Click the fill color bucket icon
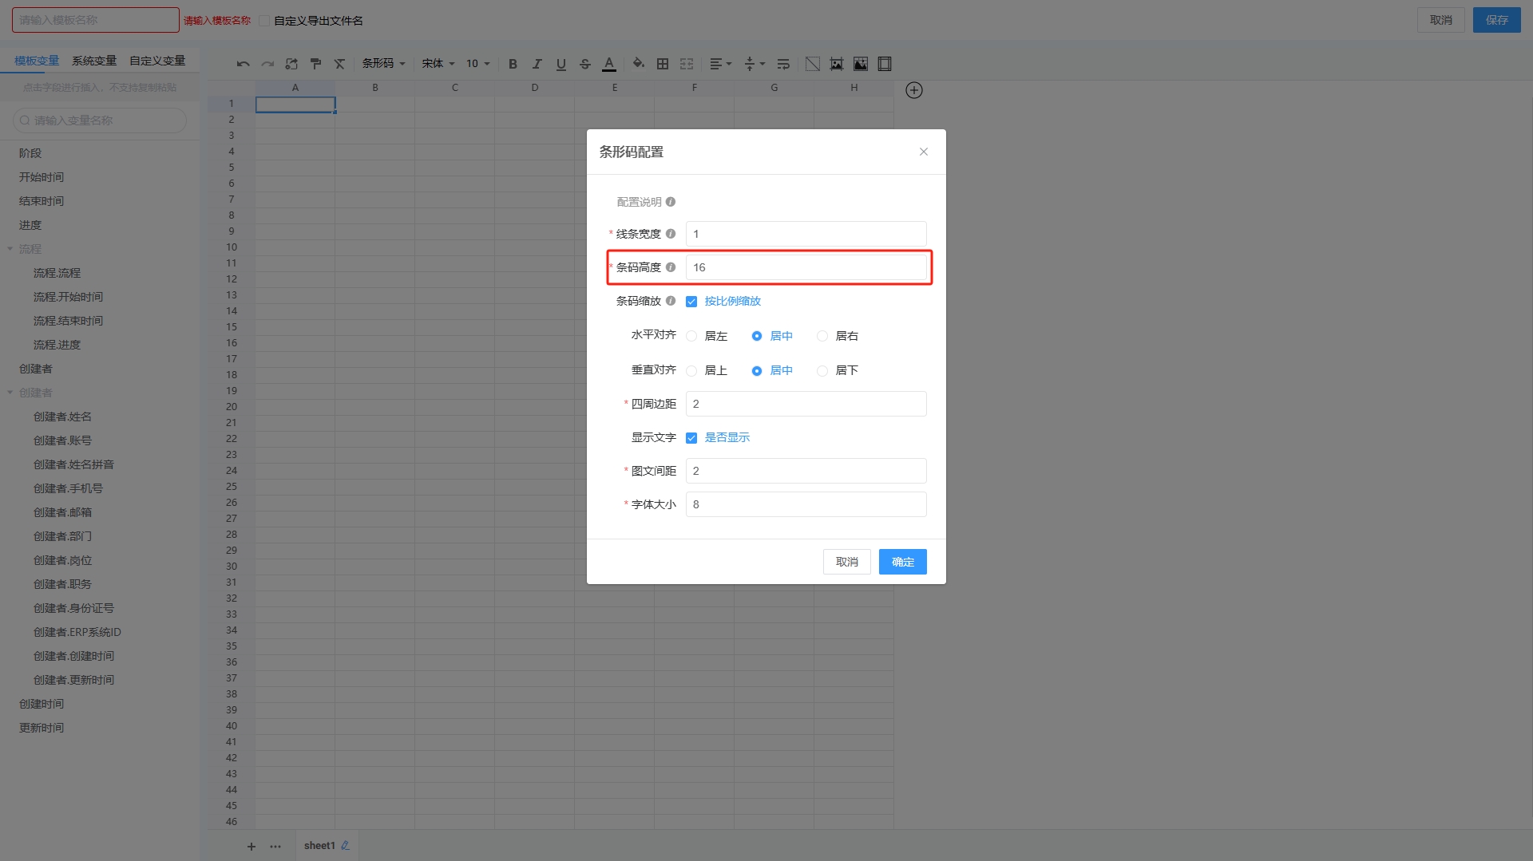The image size is (1533, 861). (x=638, y=64)
